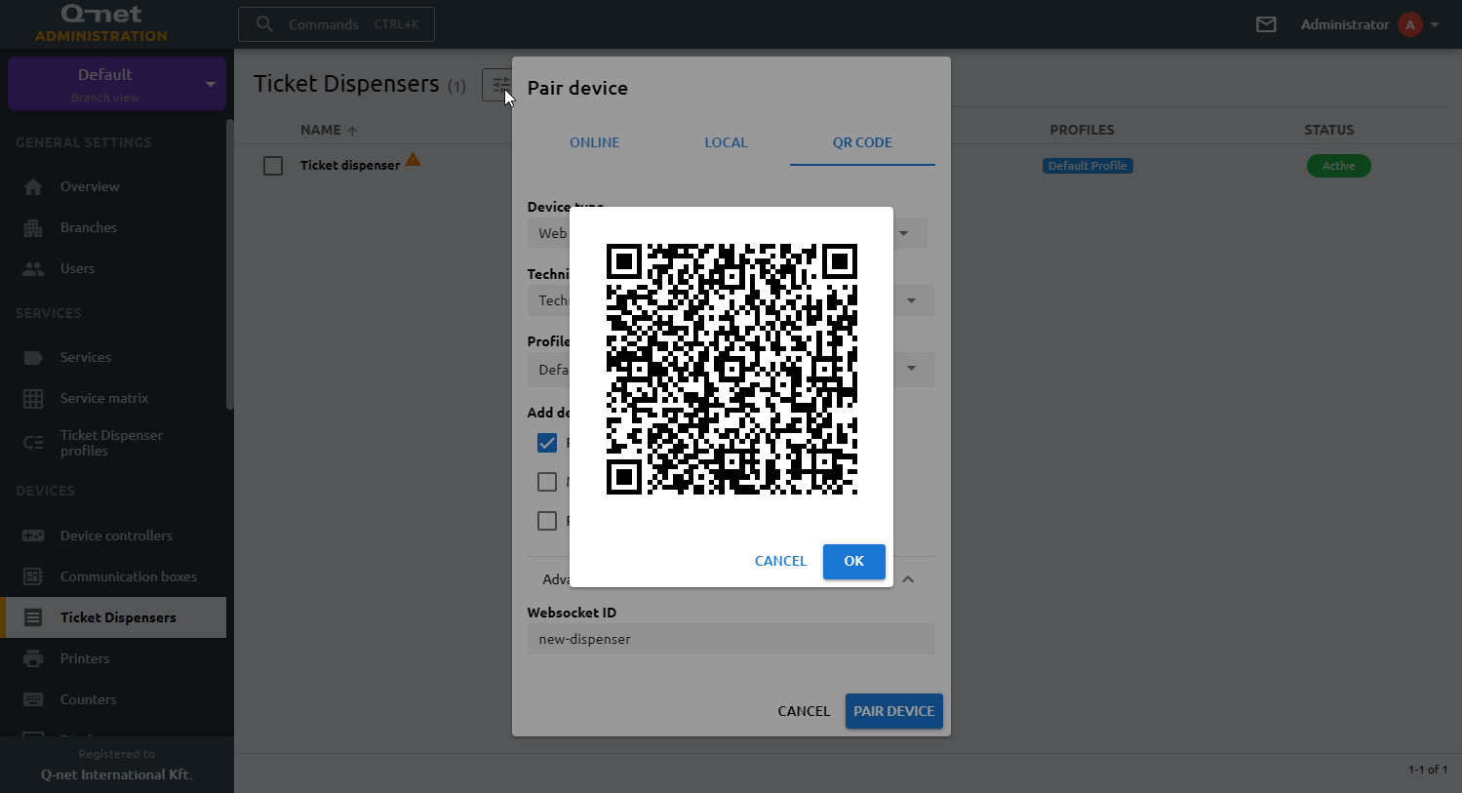Click the Overview home icon
Viewport: 1462px width, 793px height.
tap(33, 186)
